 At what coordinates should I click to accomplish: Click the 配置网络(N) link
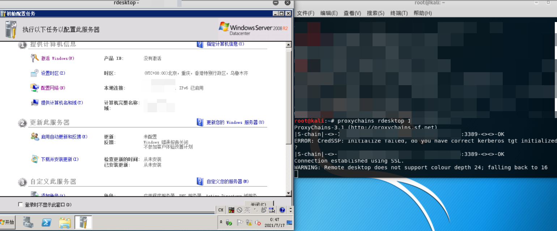(x=53, y=88)
